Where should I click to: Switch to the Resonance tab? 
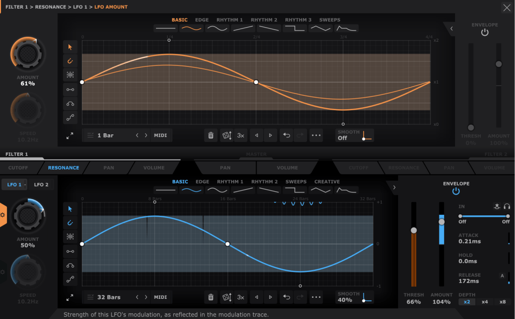click(63, 168)
